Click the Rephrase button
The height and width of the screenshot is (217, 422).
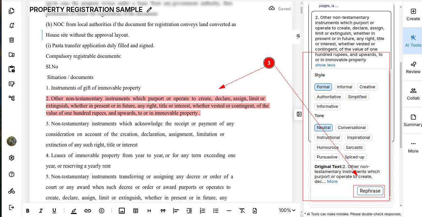(x=370, y=191)
